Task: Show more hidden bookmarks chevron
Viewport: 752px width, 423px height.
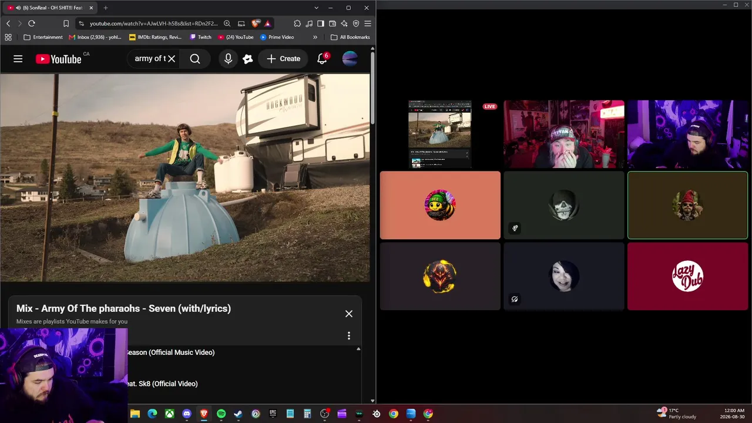Action: tap(315, 37)
